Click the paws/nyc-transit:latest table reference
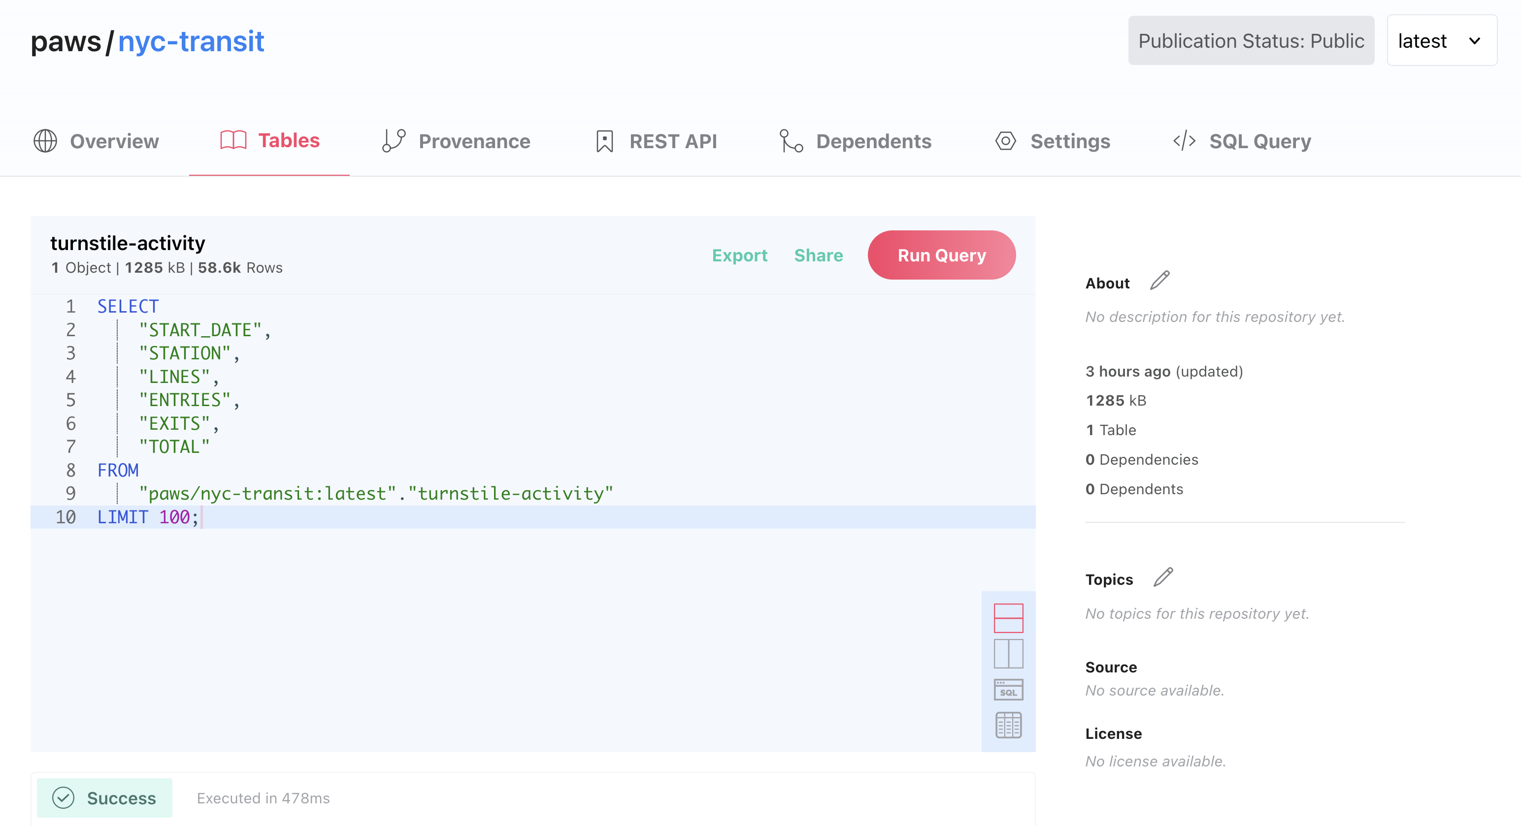 click(x=267, y=493)
